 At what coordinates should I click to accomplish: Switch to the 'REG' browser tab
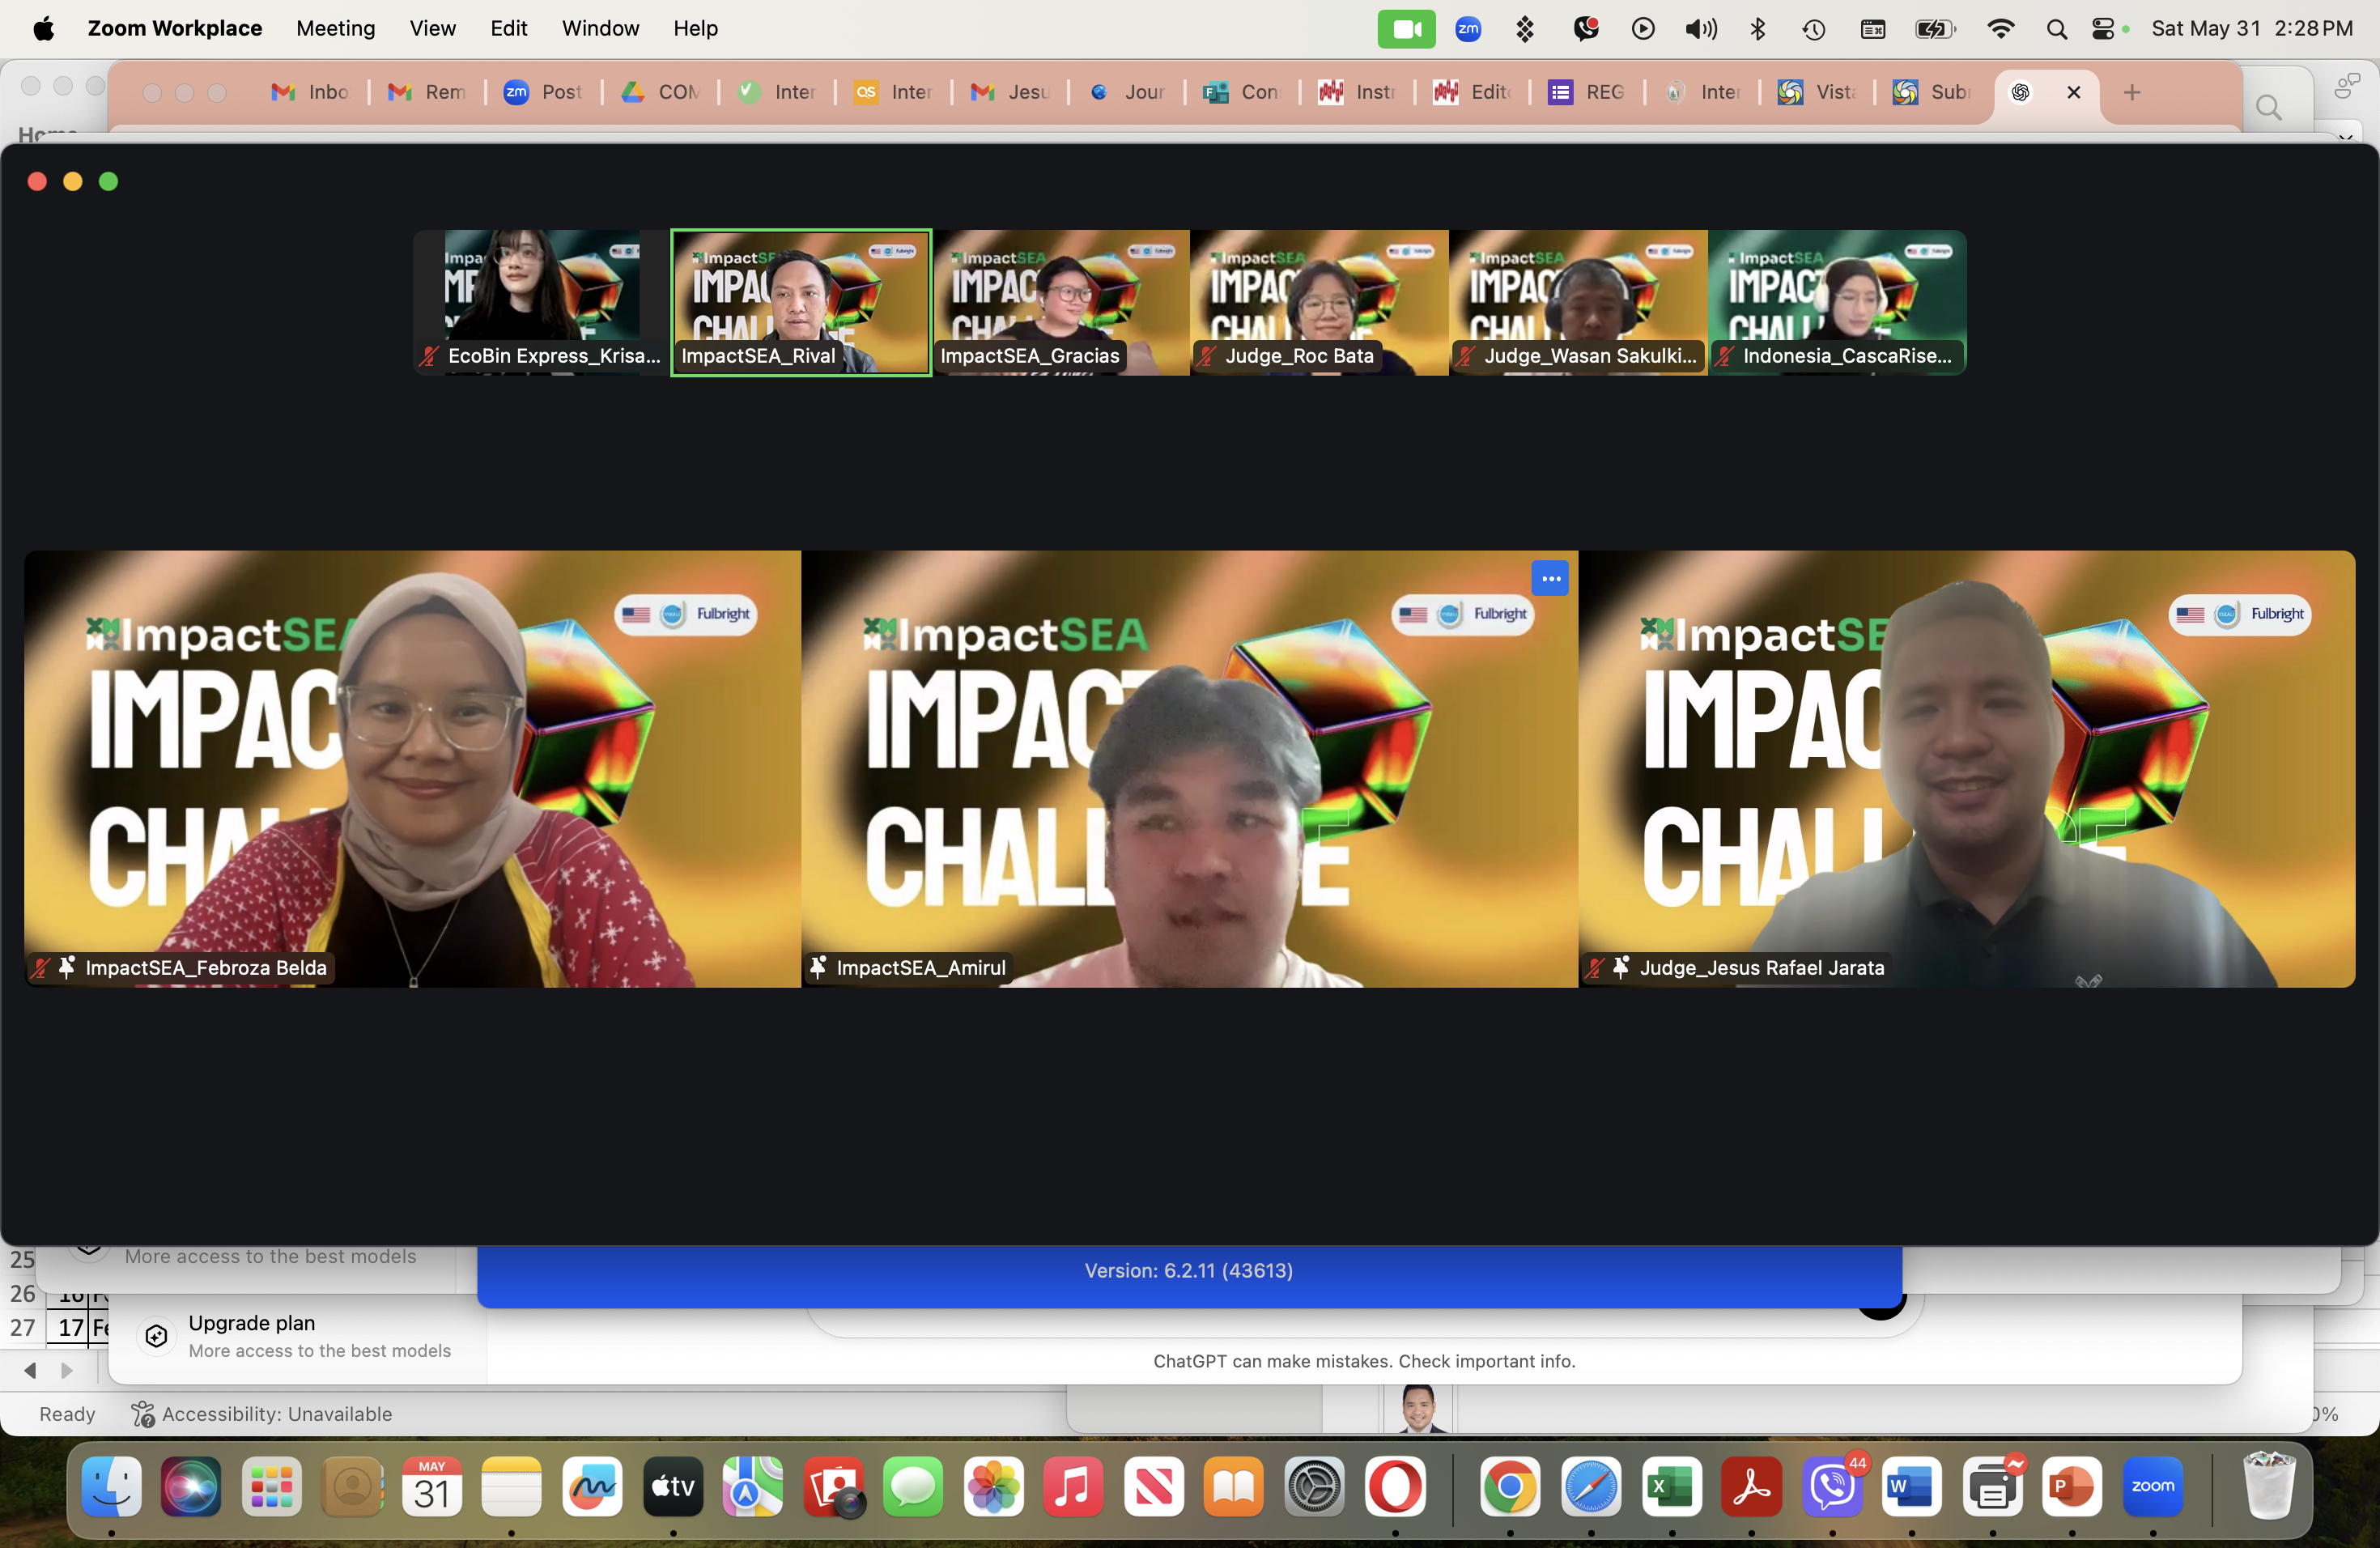tap(1588, 93)
